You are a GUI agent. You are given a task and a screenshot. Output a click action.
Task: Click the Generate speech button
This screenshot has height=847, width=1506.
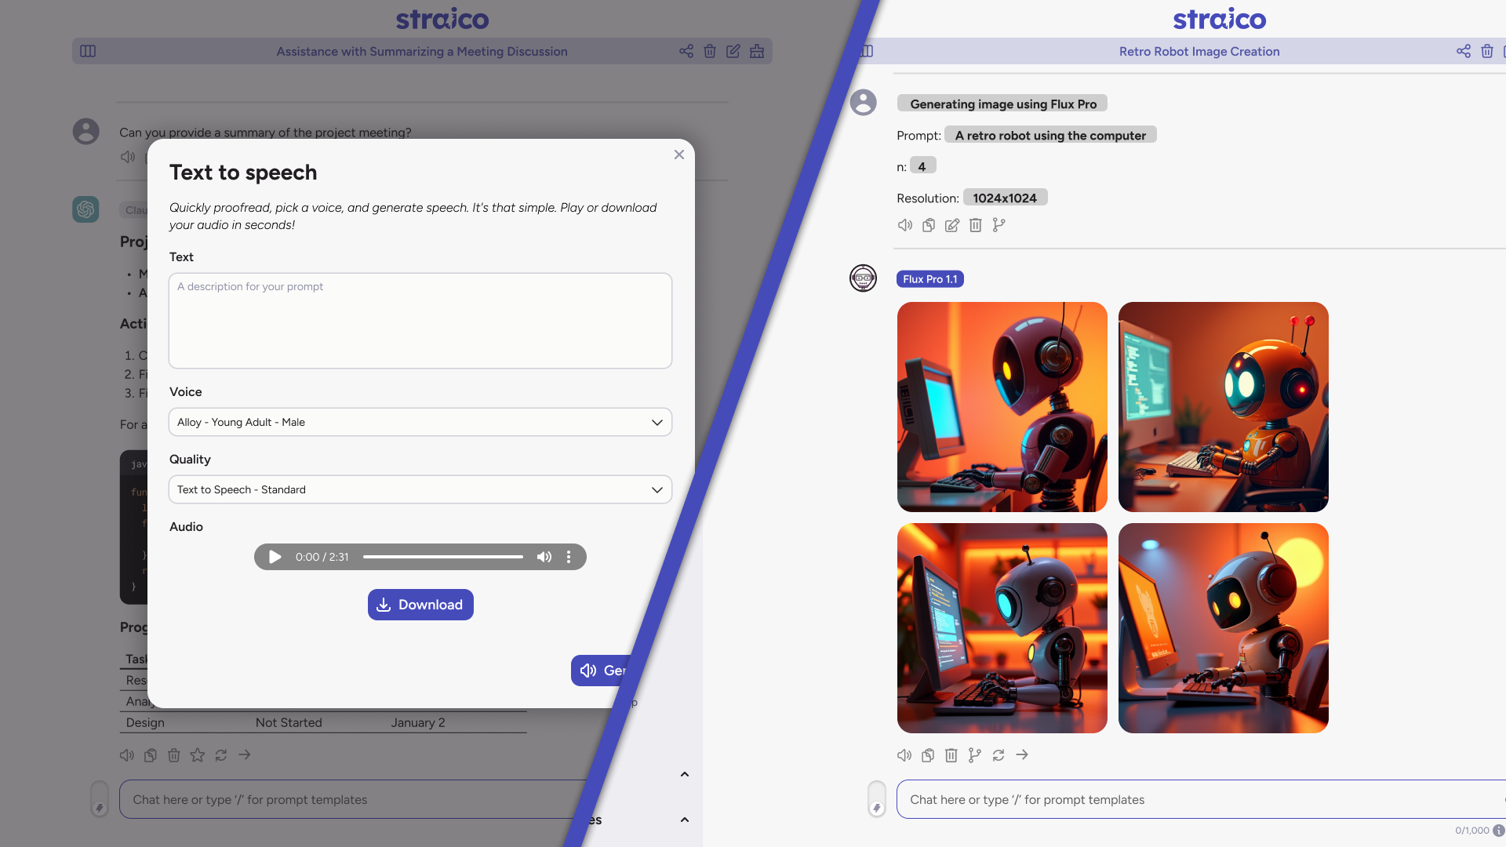pyautogui.click(x=603, y=671)
